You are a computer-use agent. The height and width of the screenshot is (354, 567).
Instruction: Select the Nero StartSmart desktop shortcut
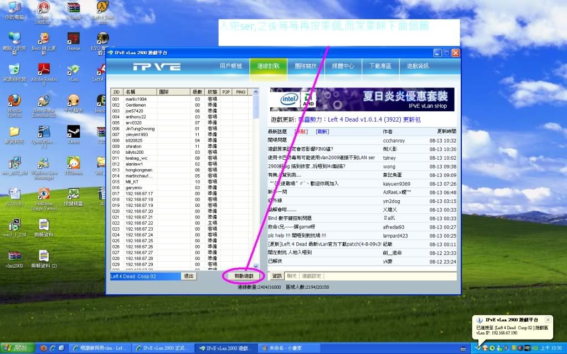tap(43, 13)
